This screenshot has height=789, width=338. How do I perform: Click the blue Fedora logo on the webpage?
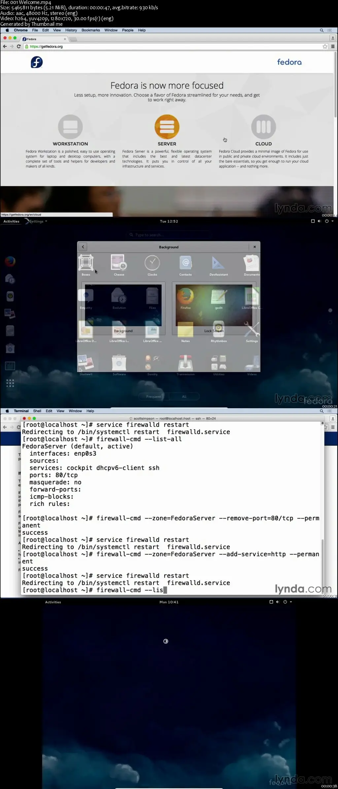point(37,62)
